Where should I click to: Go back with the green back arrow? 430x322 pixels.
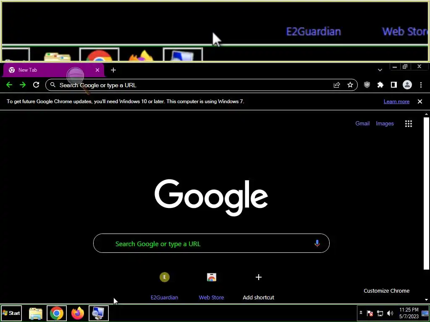point(9,85)
